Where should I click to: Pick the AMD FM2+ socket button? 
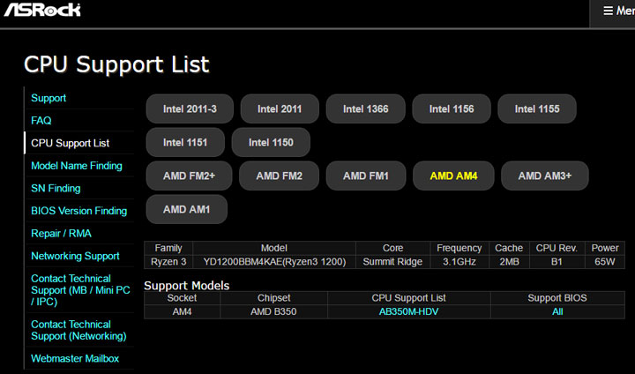(189, 176)
